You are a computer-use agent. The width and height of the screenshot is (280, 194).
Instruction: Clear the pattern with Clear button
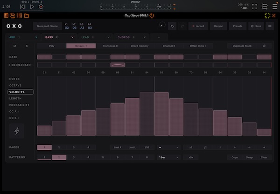coord(264,157)
